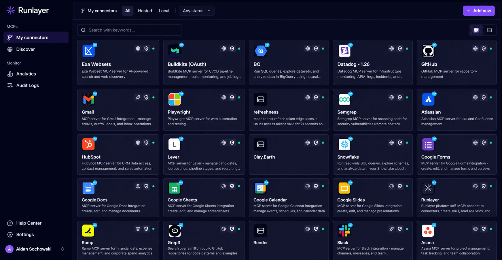The image size is (502, 260).
Task: Click the Google Docs logo icon
Action: point(88,188)
